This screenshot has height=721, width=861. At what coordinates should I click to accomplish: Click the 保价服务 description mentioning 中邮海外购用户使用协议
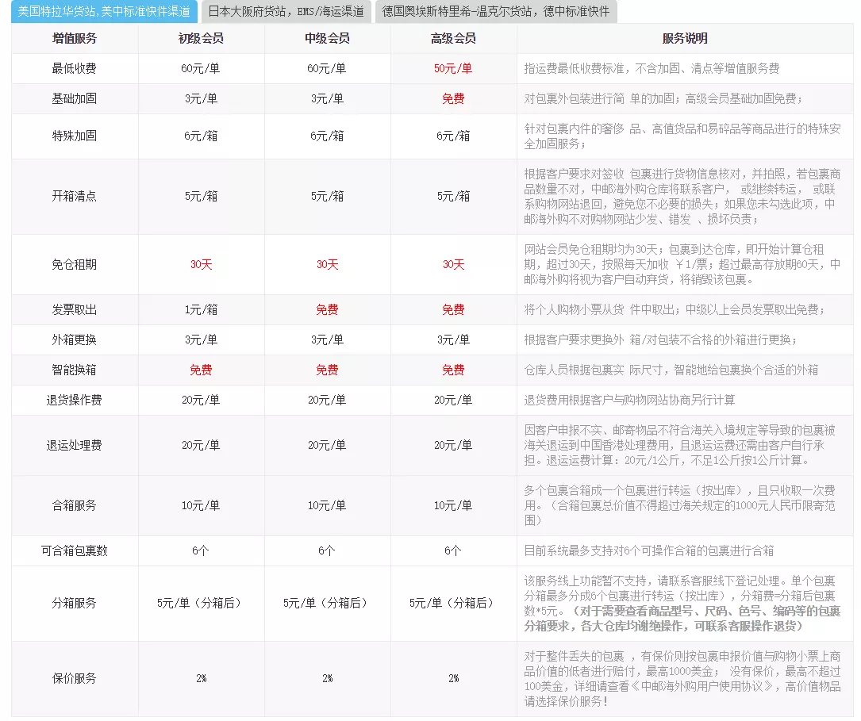[x=682, y=679]
